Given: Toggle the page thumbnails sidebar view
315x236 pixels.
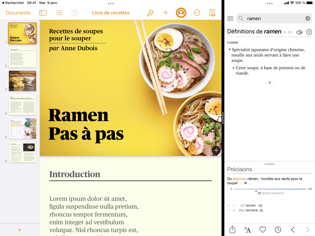Looking at the screenshot, I should 43,13.
